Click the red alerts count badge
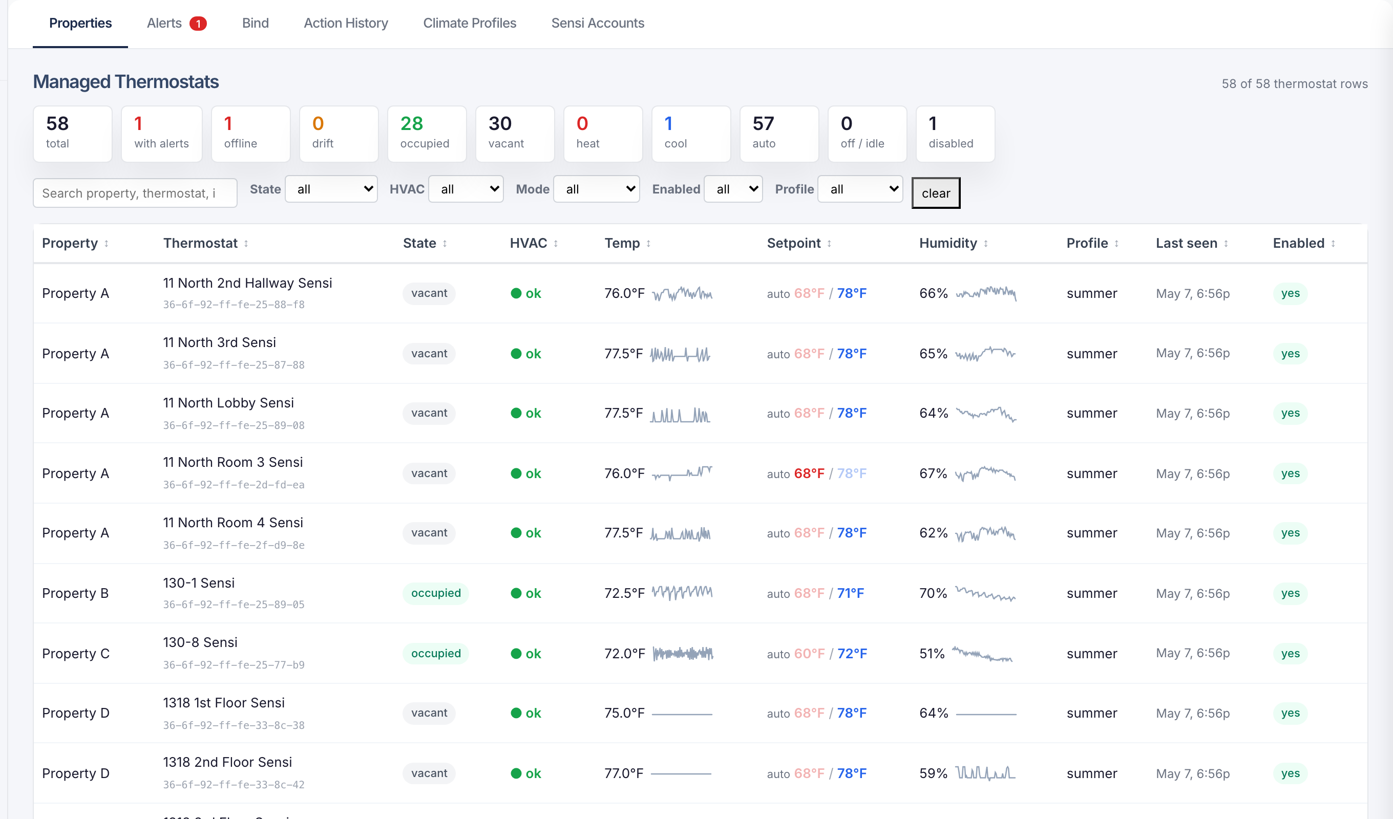This screenshot has height=819, width=1393. [198, 23]
